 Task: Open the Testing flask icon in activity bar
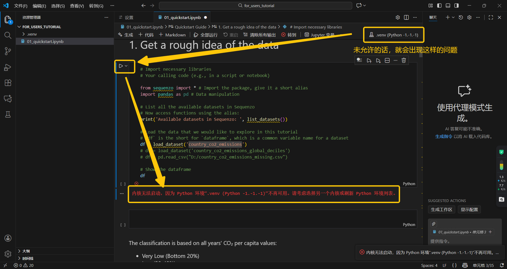[8, 114]
